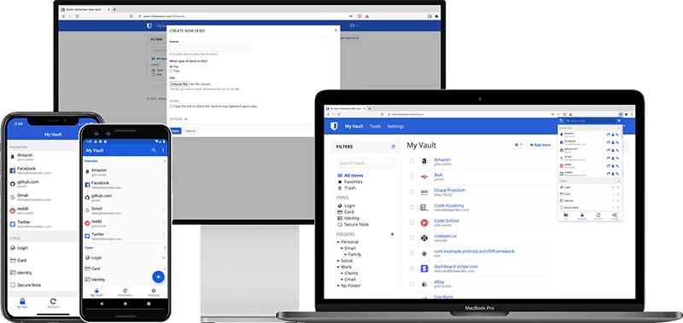683x323 pixels.
Task: Check the Code School checkbox
Action: pyautogui.click(x=412, y=222)
